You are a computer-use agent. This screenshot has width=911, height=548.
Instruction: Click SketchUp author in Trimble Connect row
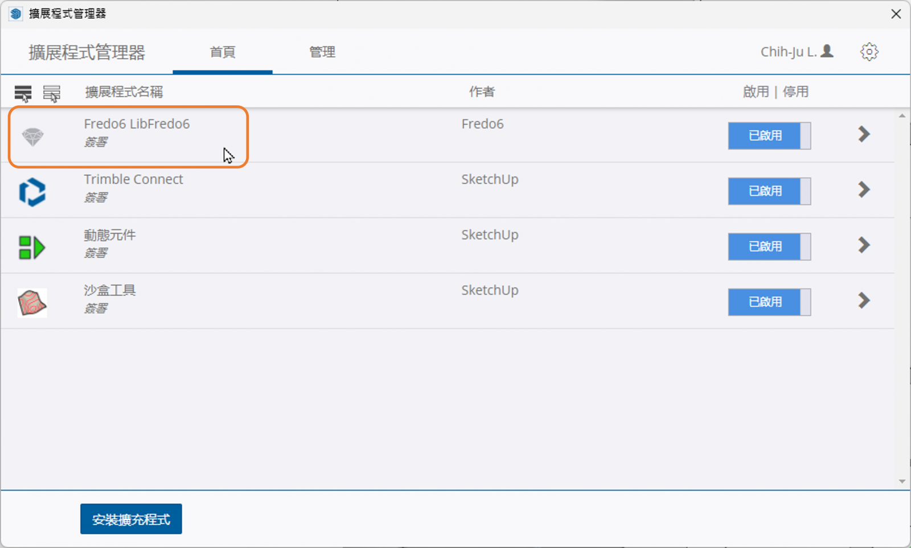490,179
